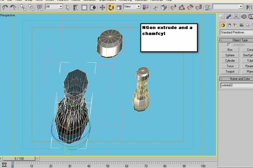Select the Geometry category sphere icon
253x168 pixels.
coord(223,25)
